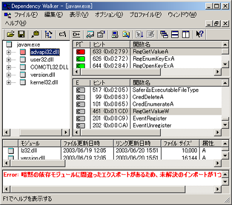Select the EventUnregister export row
Image resolution: width=232 pixels, height=205 pixels.
pos(147,125)
